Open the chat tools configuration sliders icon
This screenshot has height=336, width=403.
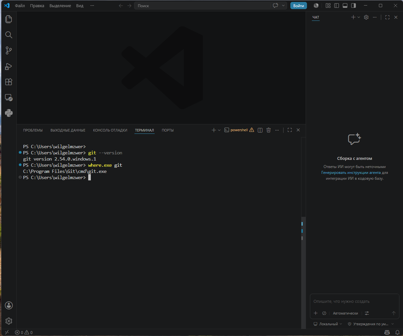click(x=367, y=313)
